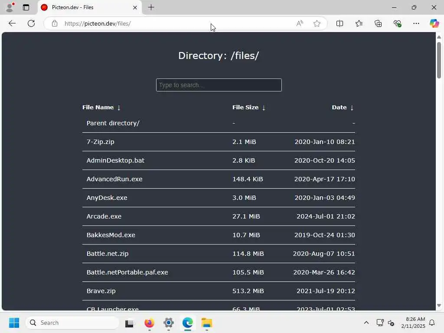Open Favorites list icon

[359, 23]
